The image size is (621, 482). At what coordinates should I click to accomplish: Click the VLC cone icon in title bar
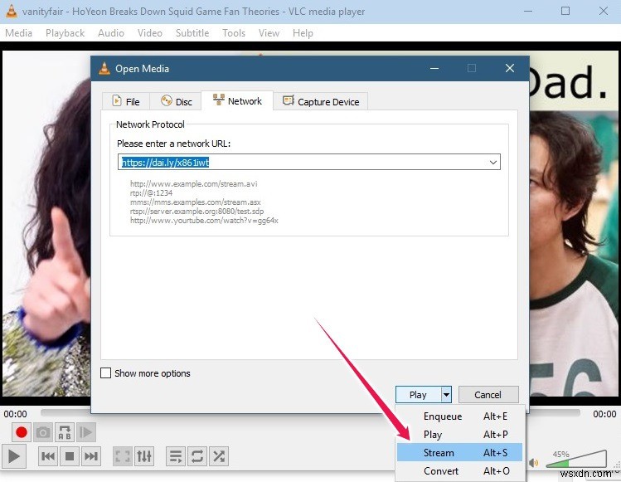[12, 12]
